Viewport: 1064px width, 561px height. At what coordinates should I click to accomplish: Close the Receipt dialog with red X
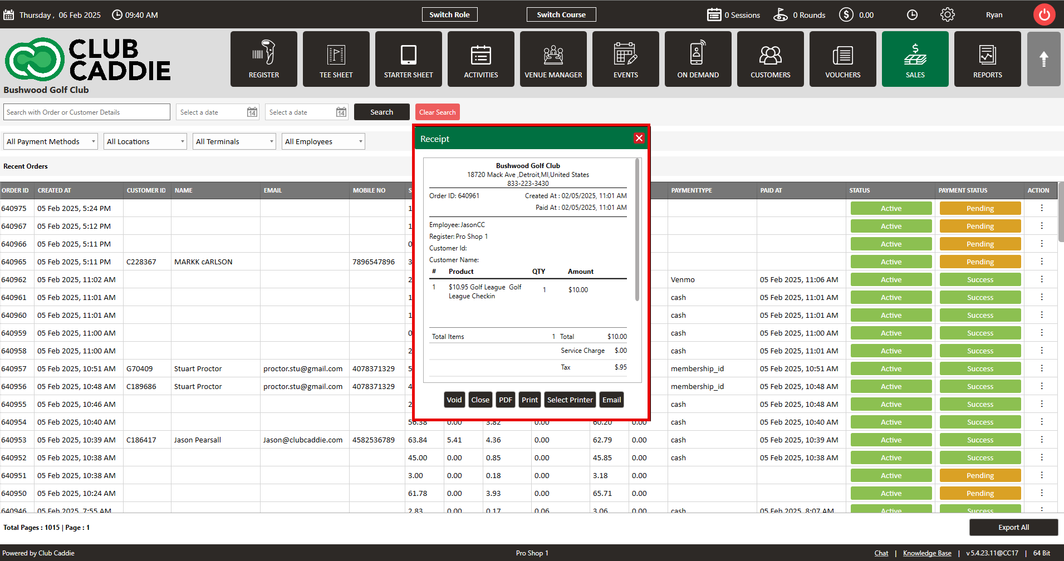point(639,138)
